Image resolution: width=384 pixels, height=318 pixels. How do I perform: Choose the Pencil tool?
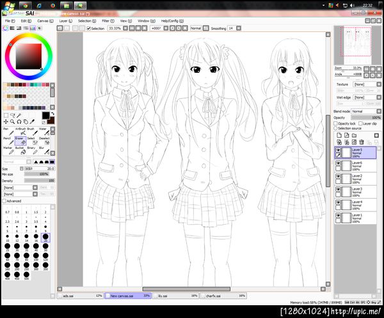tap(8, 140)
